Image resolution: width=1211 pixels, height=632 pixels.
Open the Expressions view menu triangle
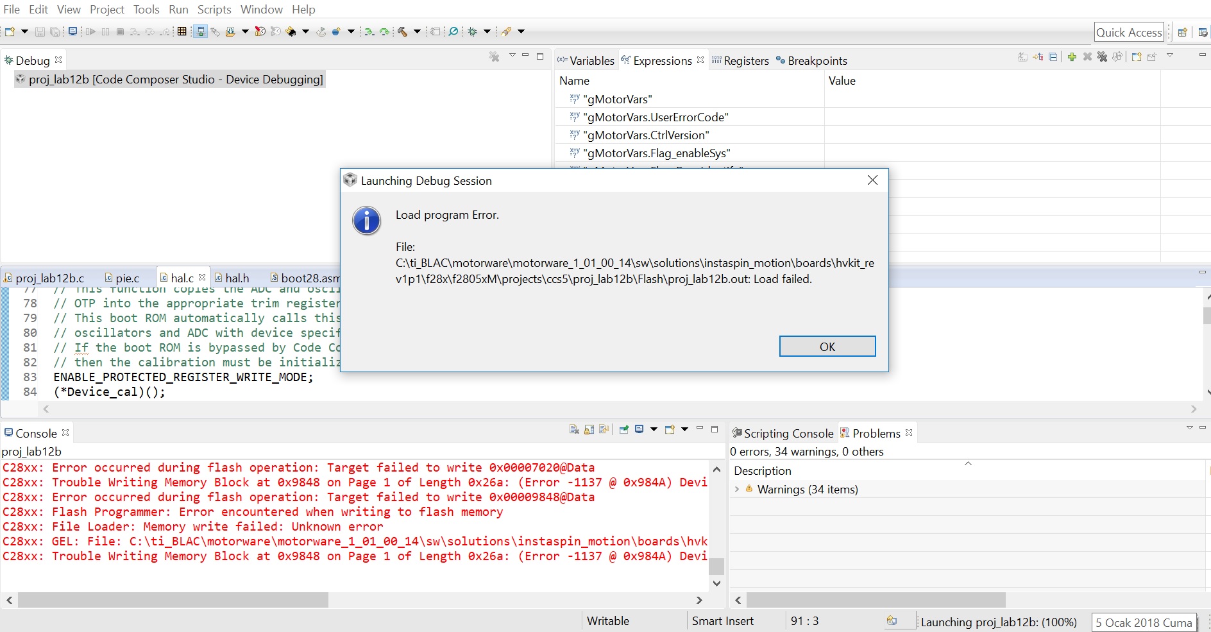pyautogui.click(x=1170, y=56)
